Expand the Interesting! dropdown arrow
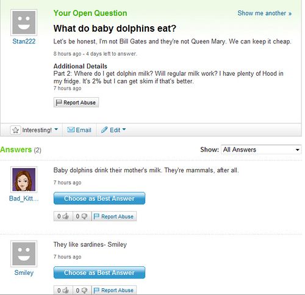Viewport: 305px width, 295px height. tap(56, 129)
